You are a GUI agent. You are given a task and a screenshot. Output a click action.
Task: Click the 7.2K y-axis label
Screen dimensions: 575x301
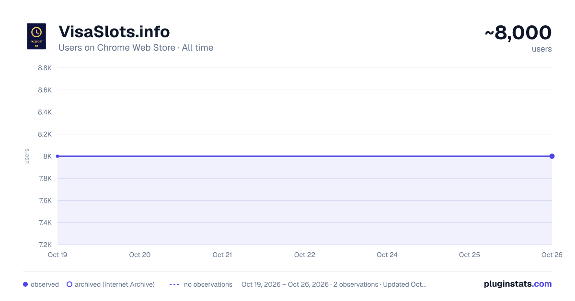click(x=45, y=245)
